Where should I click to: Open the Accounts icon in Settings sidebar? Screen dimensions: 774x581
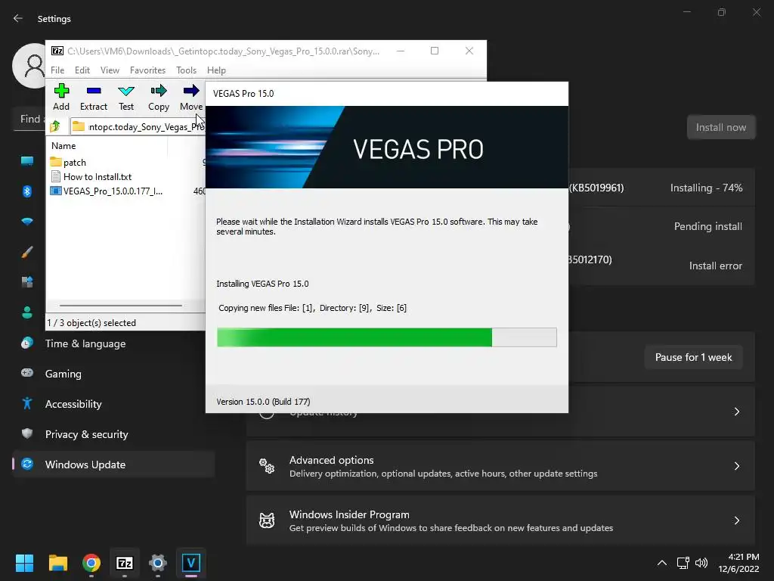27,312
